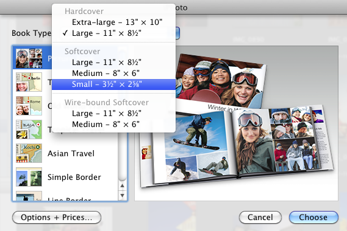Screen dimensions: 347x231
Task: Open Options + Prices
Action: [x=57, y=217]
